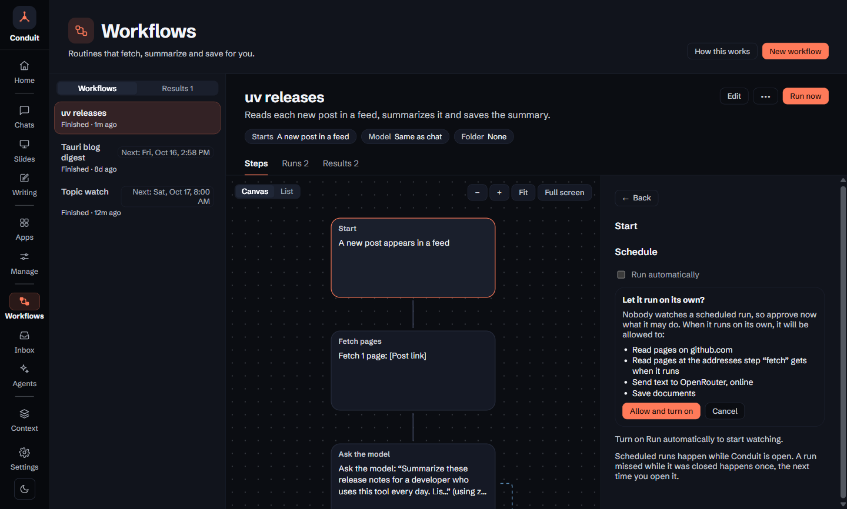The width and height of the screenshot is (847, 509).
Task: Click Allow and turn on
Action: click(x=661, y=411)
